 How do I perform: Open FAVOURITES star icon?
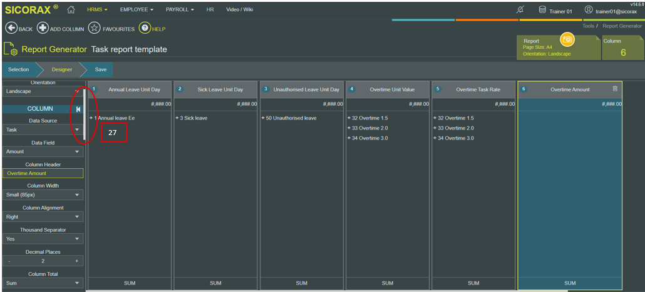pyautogui.click(x=95, y=28)
